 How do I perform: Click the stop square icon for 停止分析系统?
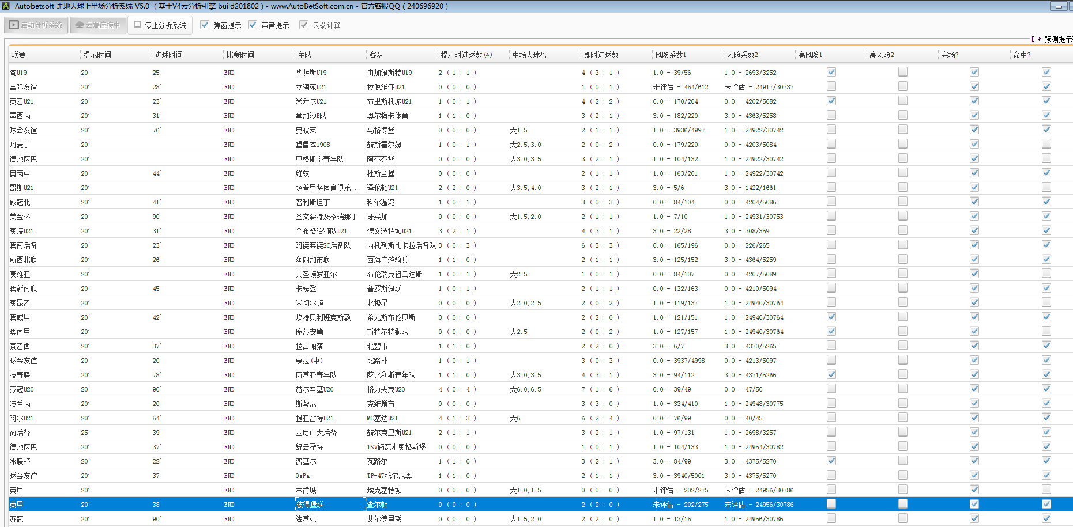(138, 25)
